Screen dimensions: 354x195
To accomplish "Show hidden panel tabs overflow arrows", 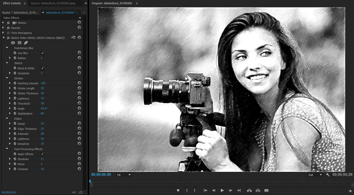I will coord(86,4).
